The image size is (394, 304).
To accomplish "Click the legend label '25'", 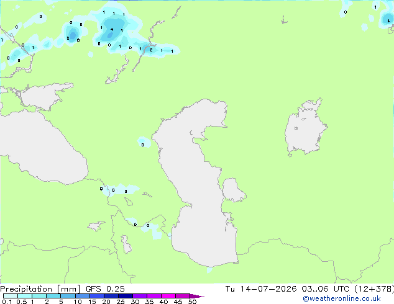I will point(121,302).
